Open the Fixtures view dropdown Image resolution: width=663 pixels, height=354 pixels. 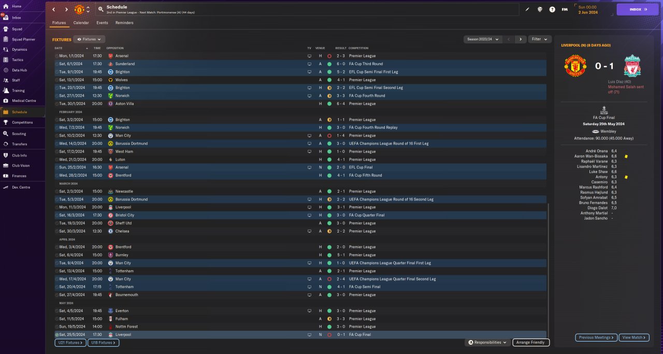click(x=90, y=39)
